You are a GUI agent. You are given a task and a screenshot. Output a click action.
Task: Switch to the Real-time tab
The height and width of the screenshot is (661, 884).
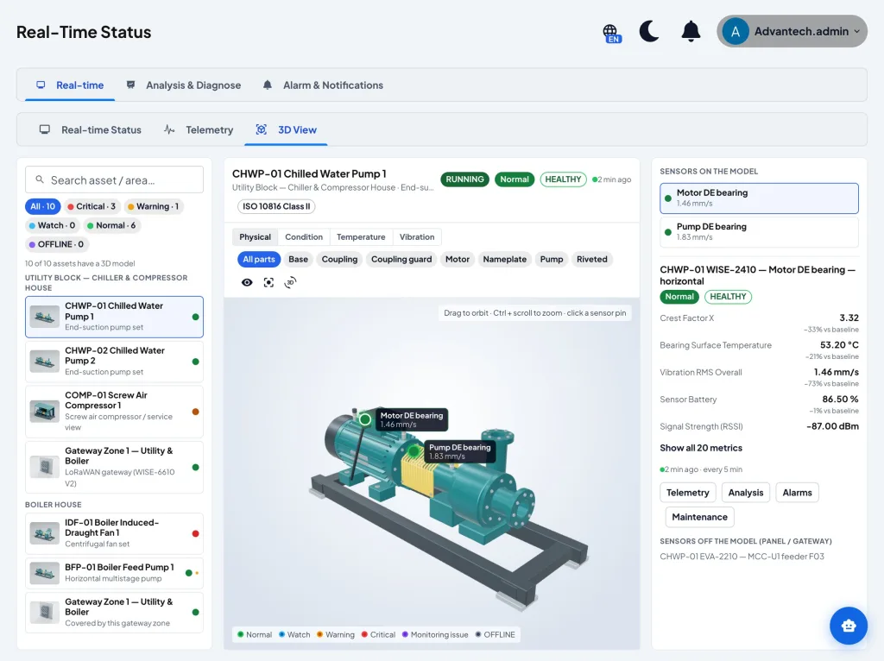pyautogui.click(x=70, y=85)
